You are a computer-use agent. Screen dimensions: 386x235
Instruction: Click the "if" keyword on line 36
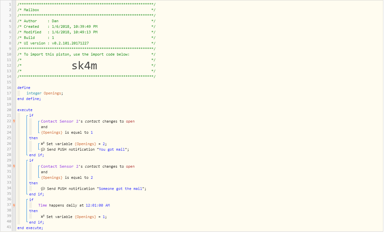coord(31,200)
